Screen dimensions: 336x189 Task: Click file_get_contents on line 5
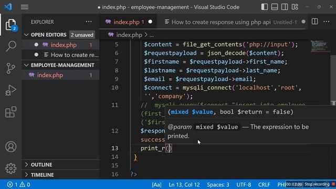tap(212, 44)
